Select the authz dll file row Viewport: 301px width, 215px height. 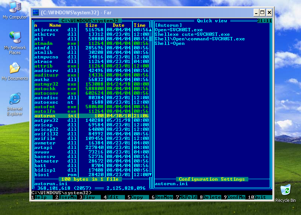91,80
